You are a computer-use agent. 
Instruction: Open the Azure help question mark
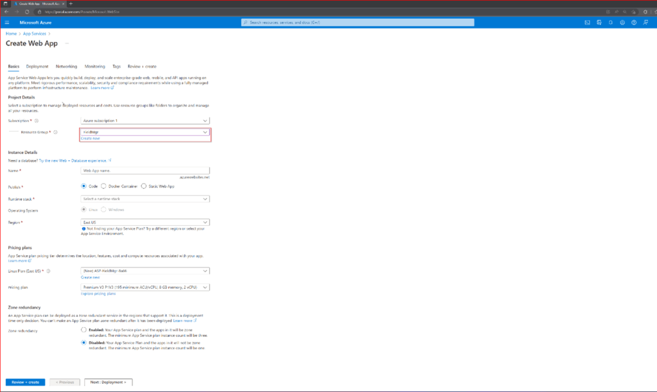[x=634, y=22]
